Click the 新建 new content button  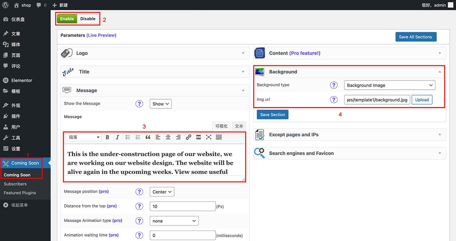pyautogui.click(x=60, y=5)
